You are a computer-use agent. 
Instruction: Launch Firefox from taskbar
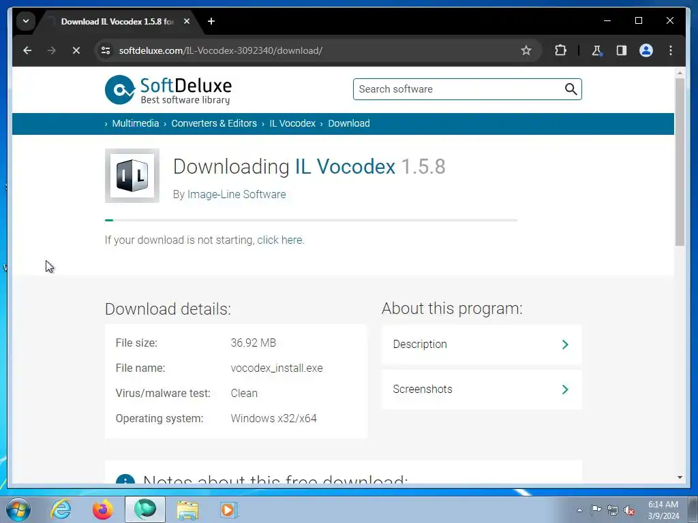[103, 509]
